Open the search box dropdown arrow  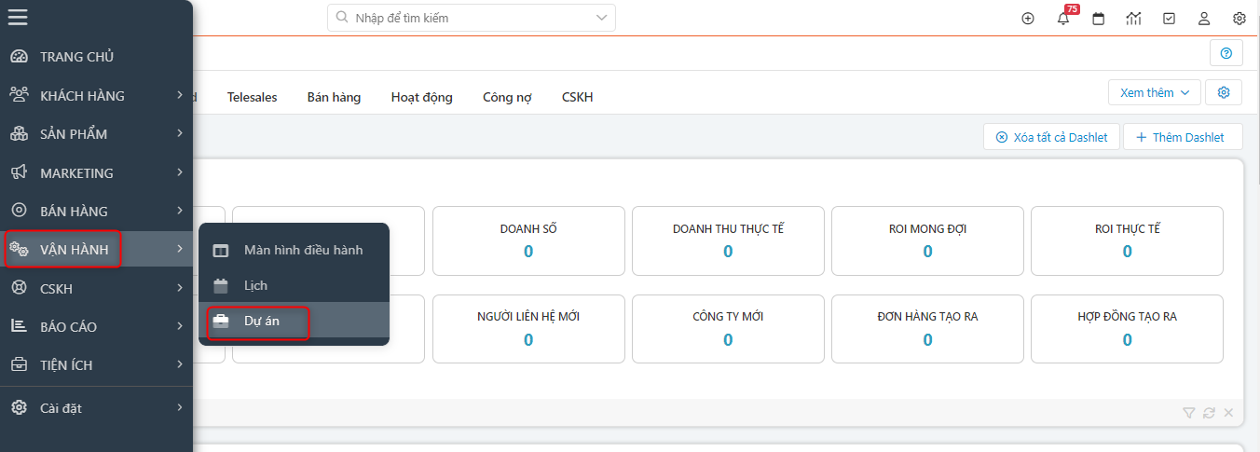pyautogui.click(x=601, y=18)
